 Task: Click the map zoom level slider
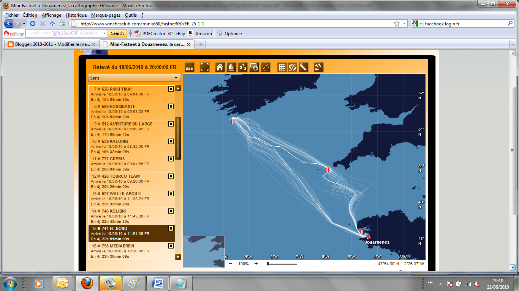tap(282, 264)
